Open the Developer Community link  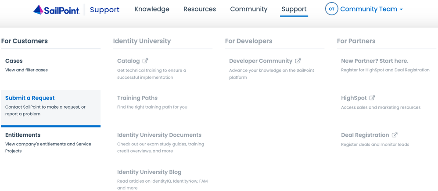point(261,61)
